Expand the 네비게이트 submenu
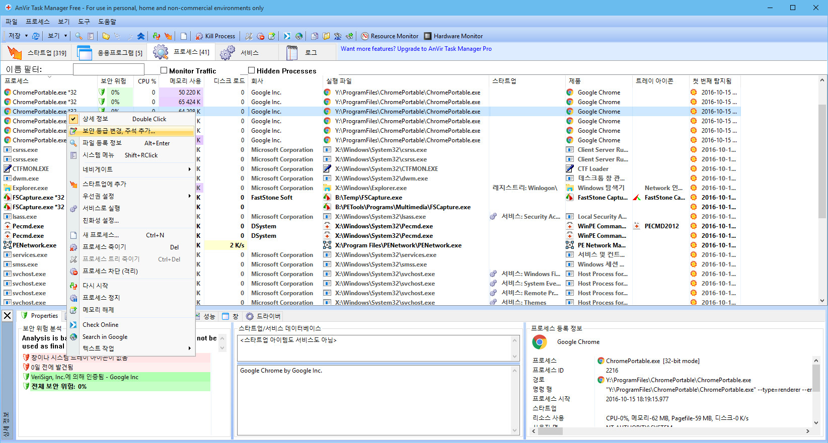Image resolution: width=828 pixels, height=443 pixels. coord(131,169)
